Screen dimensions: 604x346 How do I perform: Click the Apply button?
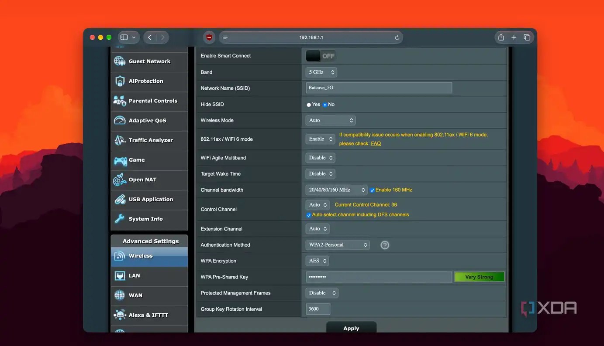tap(351, 328)
